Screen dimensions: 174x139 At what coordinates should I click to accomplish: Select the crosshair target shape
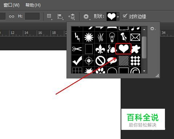pos(89,61)
